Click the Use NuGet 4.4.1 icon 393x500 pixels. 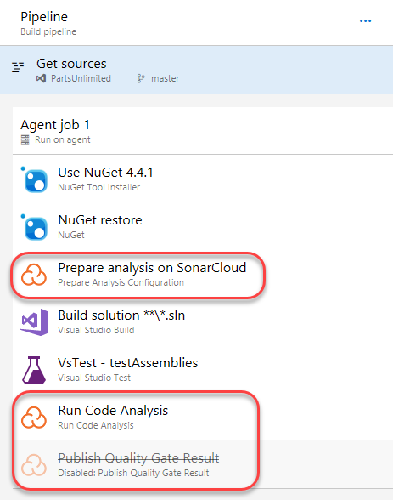pos(35,180)
